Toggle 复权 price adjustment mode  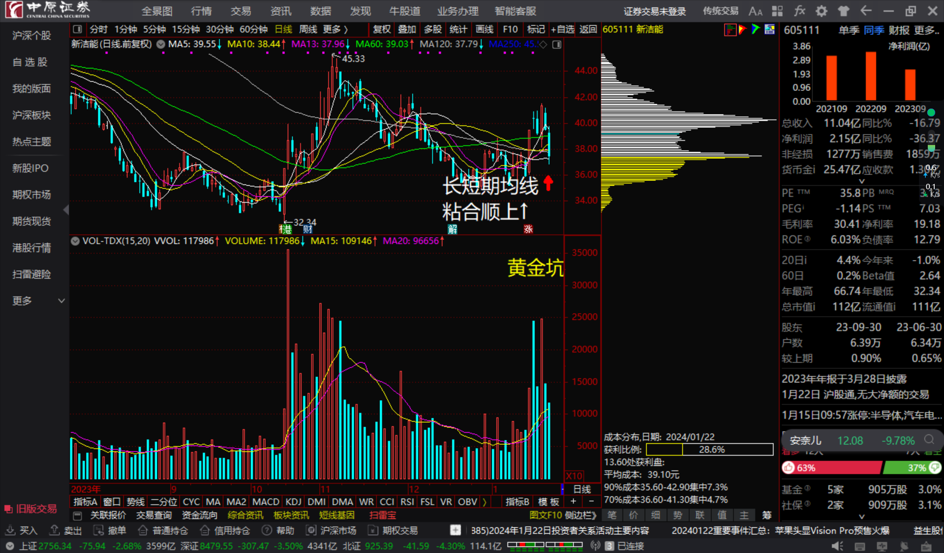(x=381, y=29)
